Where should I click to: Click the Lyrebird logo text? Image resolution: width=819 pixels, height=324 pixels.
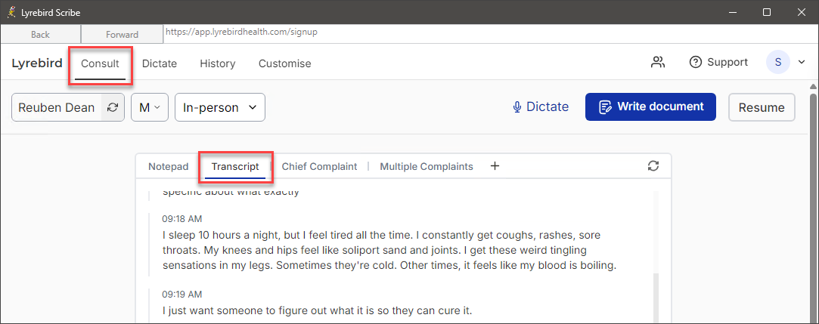click(x=37, y=63)
